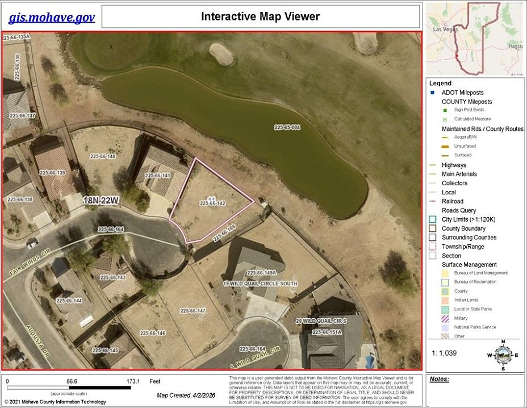Click the Notes field heading
The width and height of the screenshot is (527, 408).
tap(440, 380)
